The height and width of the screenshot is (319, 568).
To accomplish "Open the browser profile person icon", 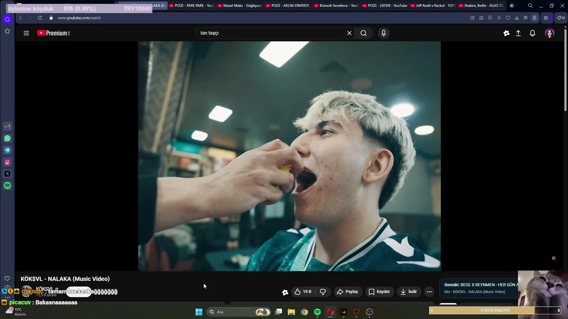I will click(535, 18).
